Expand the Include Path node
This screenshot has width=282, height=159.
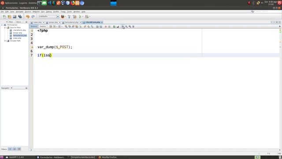click(5, 41)
